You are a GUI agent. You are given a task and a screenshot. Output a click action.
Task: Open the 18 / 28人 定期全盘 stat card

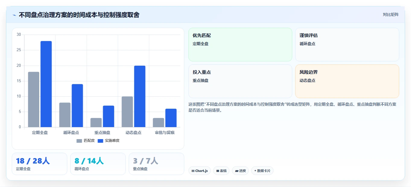[40, 164]
